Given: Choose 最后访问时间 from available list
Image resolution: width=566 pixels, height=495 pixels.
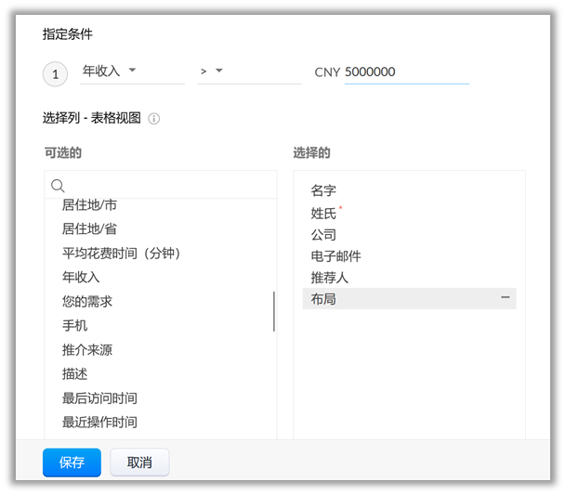Looking at the screenshot, I should click(99, 397).
